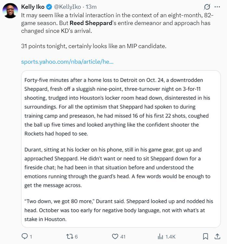Click the Kelly Iko display name

pos(32,6)
